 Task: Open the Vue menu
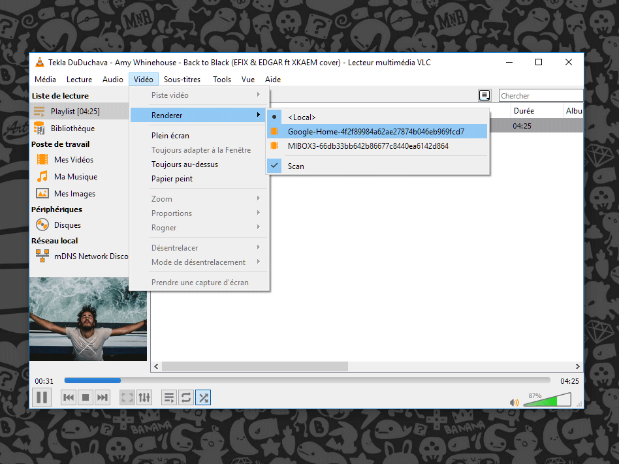(x=248, y=80)
